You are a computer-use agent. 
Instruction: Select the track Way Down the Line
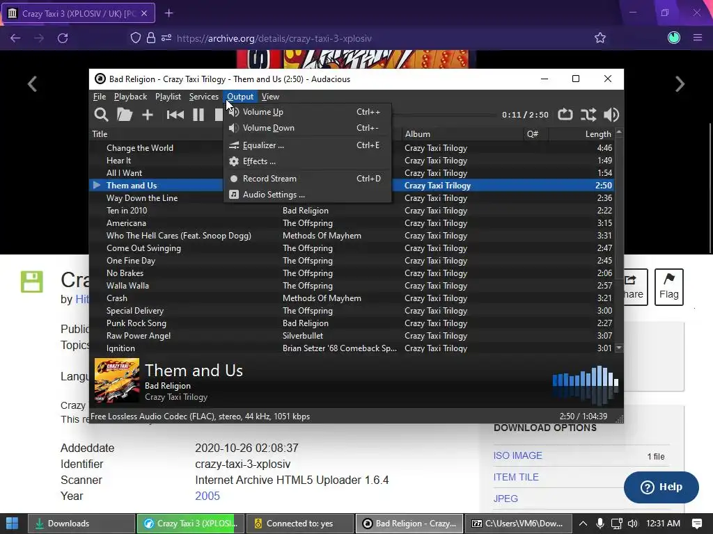142,198
